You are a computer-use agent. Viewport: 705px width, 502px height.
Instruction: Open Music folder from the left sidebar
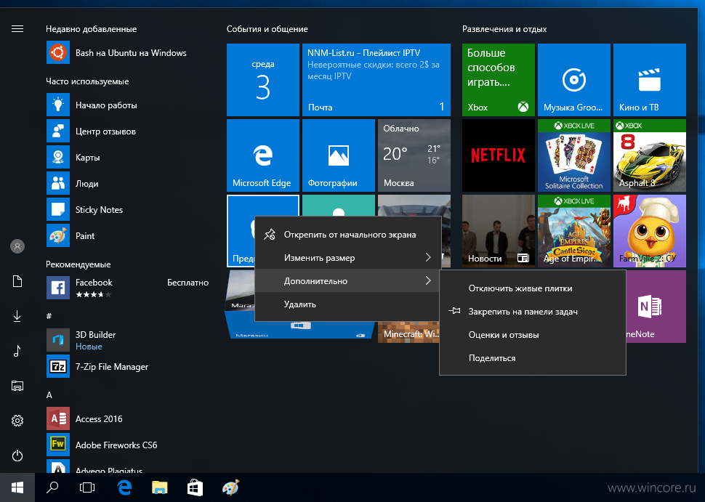click(17, 351)
